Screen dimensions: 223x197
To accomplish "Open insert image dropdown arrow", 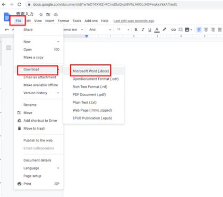I will [191, 30].
